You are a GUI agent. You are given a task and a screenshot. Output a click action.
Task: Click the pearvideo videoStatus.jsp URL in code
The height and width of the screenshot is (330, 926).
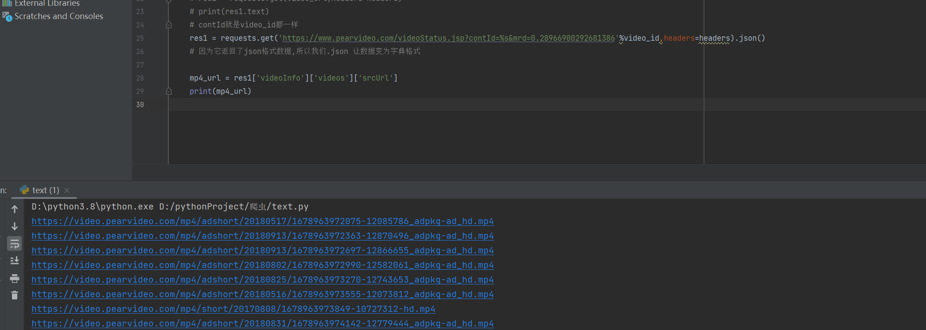pos(448,38)
